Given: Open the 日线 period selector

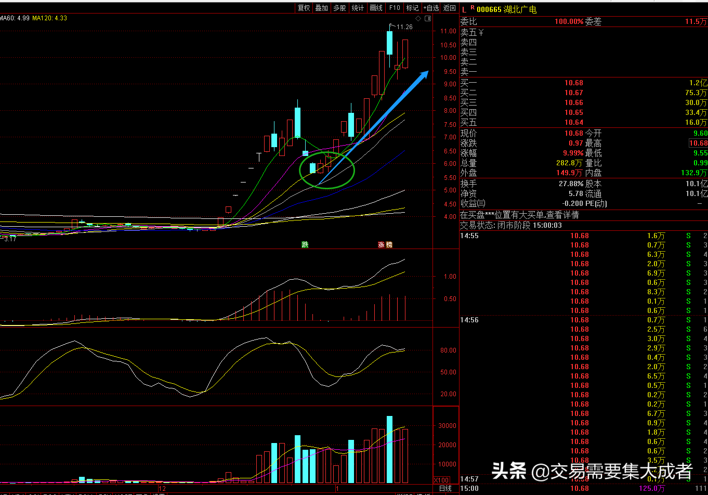Looking at the screenshot, I should [445, 489].
